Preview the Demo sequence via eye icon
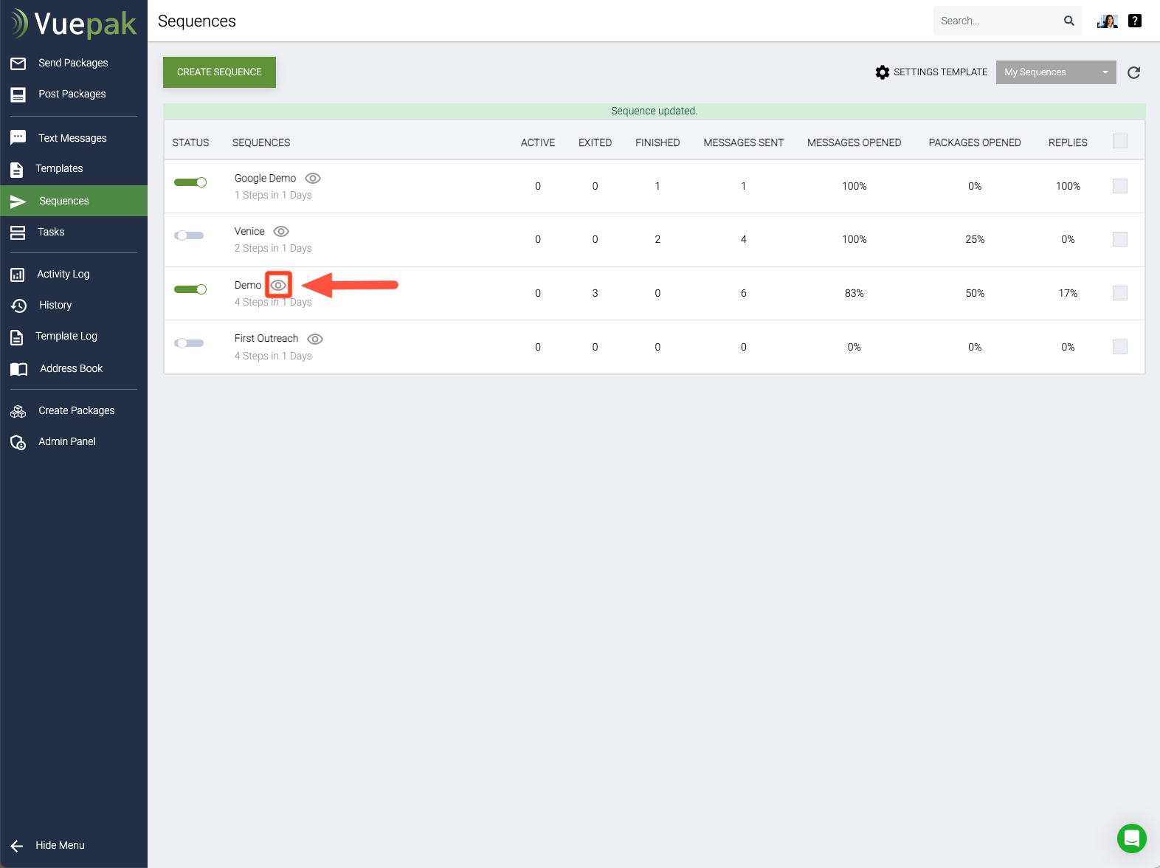This screenshot has height=868, width=1160. (278, 285)
